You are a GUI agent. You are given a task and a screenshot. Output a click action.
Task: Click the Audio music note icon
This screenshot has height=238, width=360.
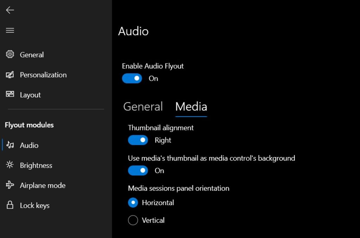10,145
